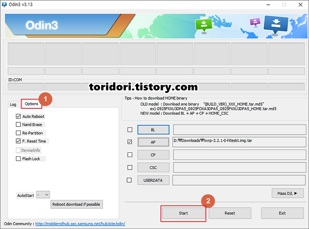Click the first ID:COM port box
The image size is (309, 229).
(x=26, y=87)
